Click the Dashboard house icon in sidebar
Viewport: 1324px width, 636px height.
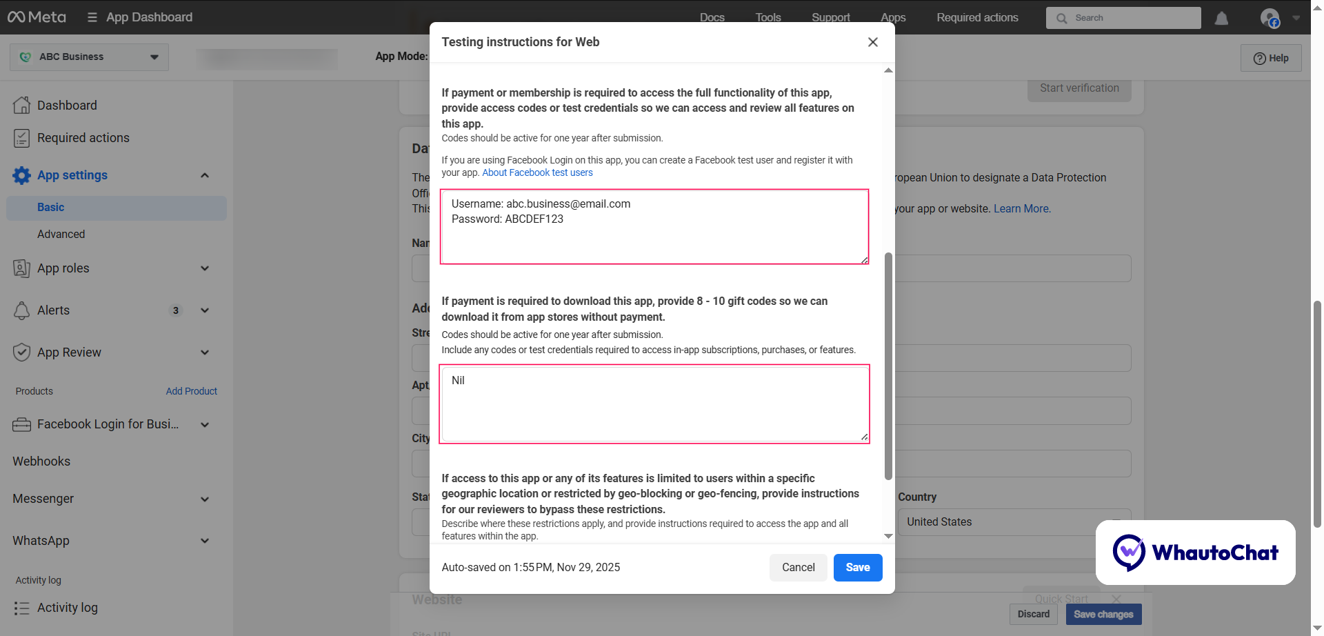pyautogui.click(x=21, y=105)
